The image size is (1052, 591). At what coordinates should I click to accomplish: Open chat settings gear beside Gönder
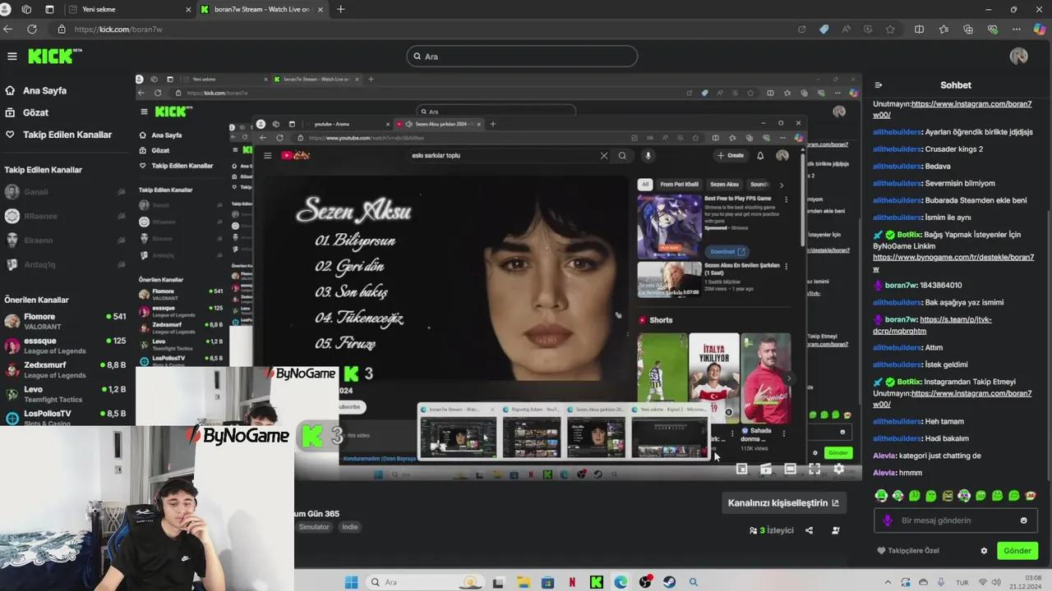tap(984, 551)
